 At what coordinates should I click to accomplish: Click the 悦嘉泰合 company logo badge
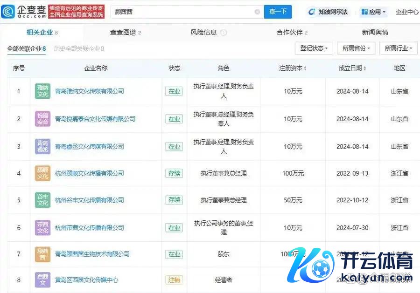click(x=42, y=119)
